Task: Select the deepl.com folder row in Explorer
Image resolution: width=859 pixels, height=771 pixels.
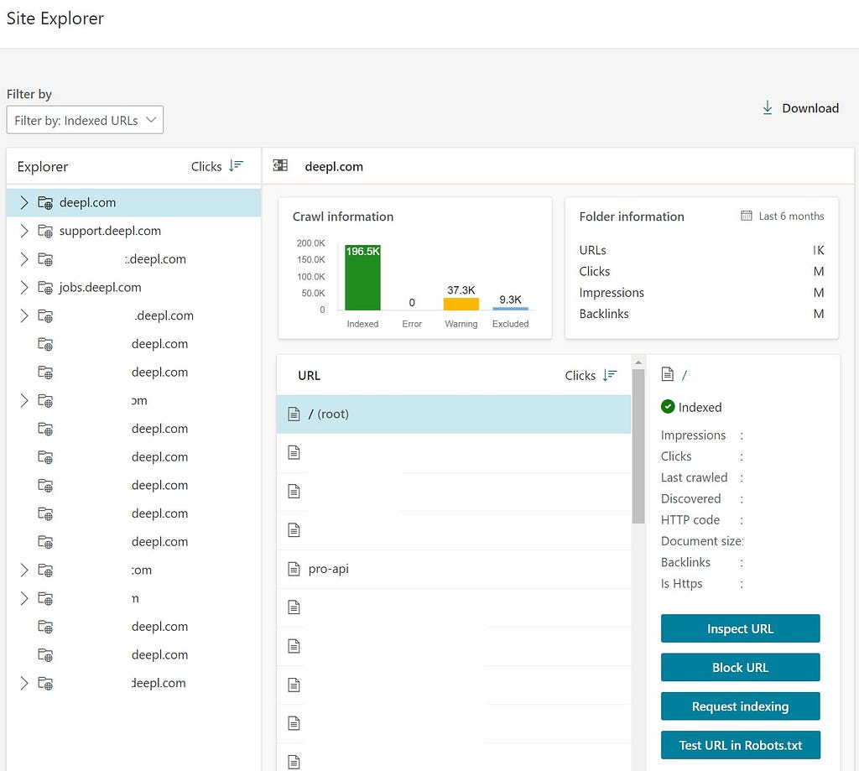Action: click(x=133, y=203)
